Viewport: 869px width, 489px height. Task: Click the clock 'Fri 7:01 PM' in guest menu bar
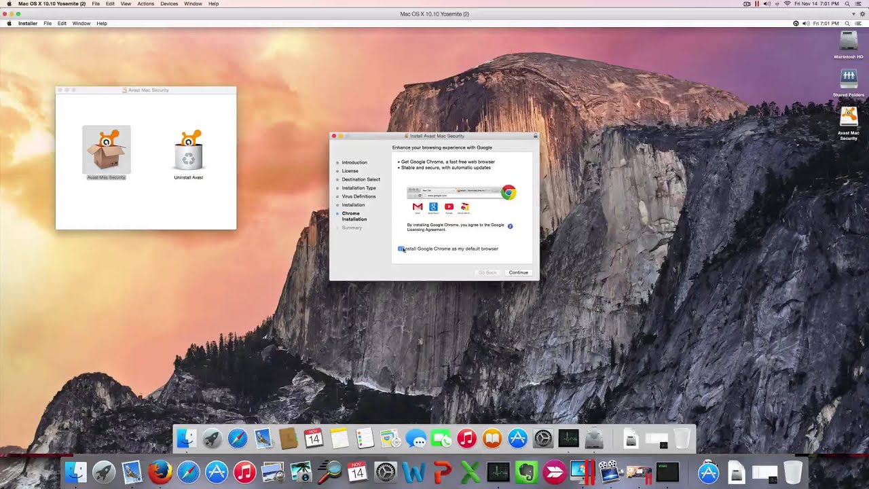[826, 23]
